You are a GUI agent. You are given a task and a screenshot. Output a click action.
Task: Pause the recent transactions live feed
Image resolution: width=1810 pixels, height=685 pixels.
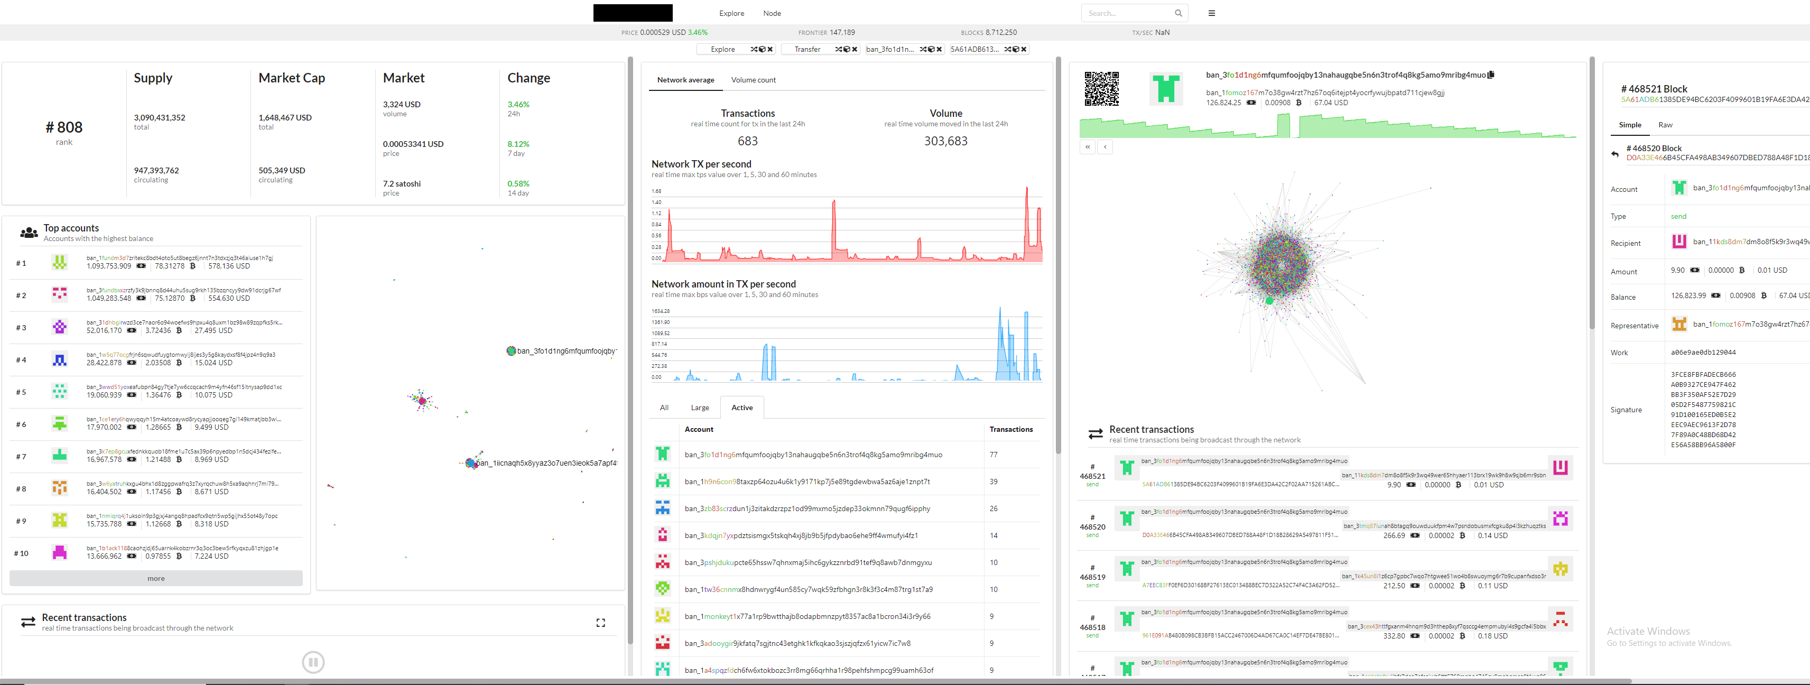313,661
